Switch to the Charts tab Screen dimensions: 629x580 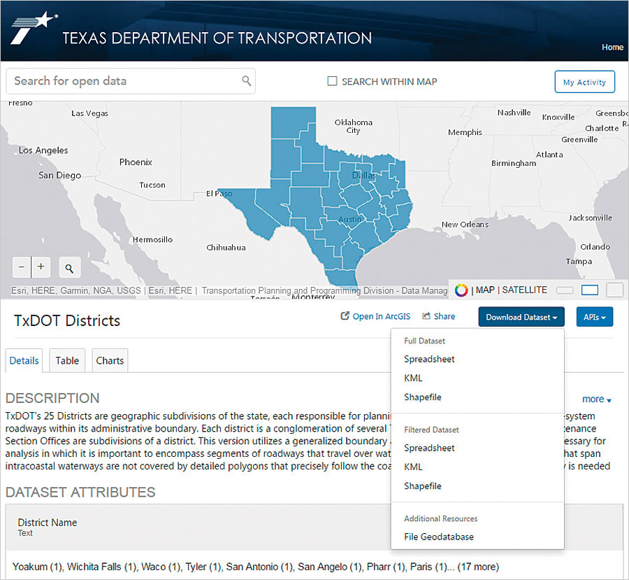(x=110, y=360)
